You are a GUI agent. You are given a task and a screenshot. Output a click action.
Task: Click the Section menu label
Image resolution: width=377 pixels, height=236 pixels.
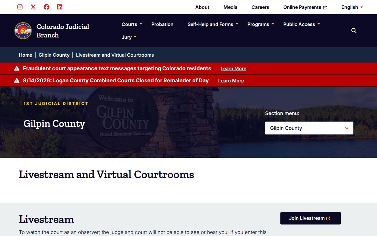[x=282, y=113]
